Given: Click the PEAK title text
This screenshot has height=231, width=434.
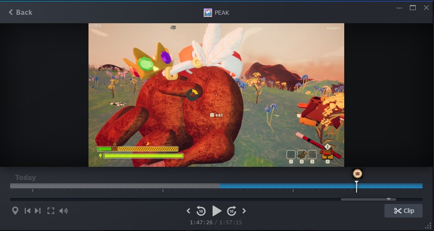Looking at the screenshot, I should click(222, 13).
